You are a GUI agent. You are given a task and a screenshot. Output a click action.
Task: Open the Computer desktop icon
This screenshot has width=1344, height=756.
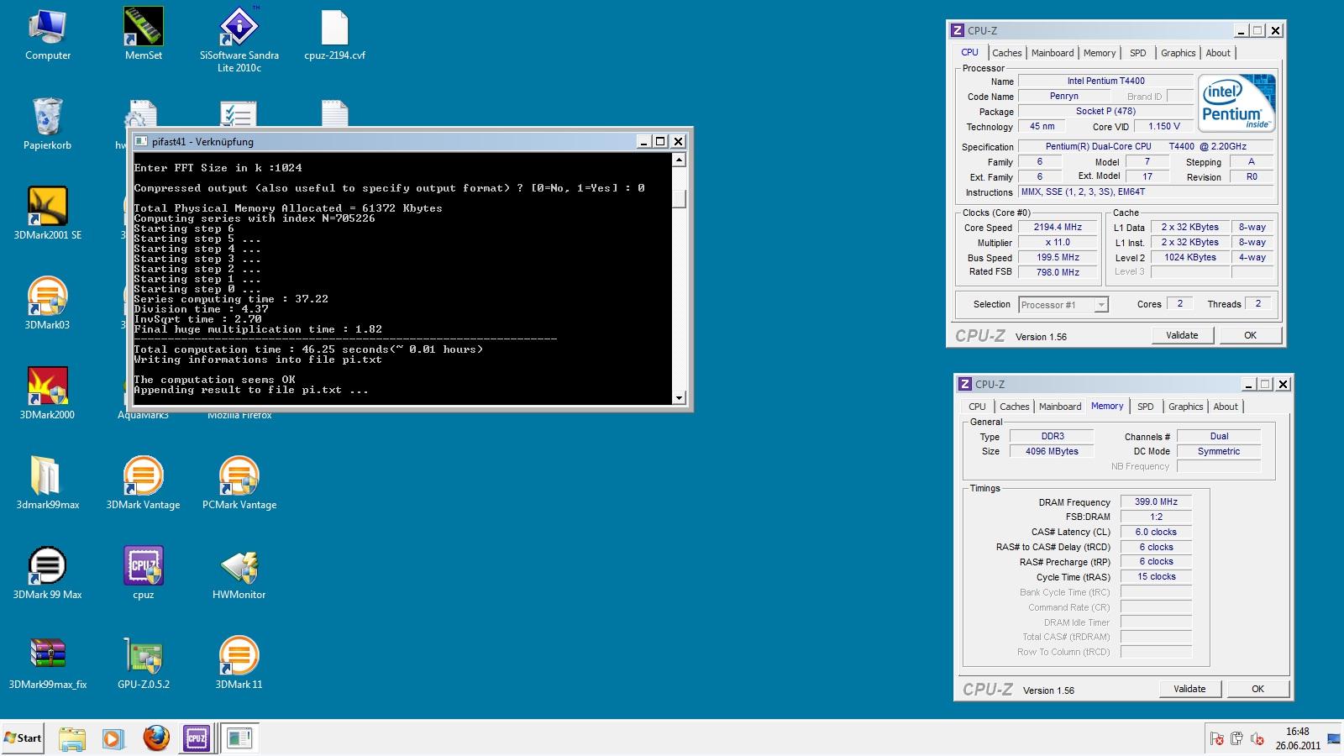(48, 35)
